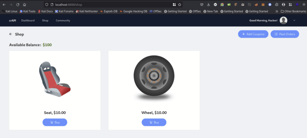307x138 pixels.
Task: Open the browser downloads icon
Action: 208,5
